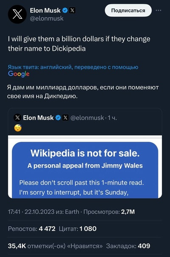
Task: Click the X affiliate badge beside name
Action: pos(72,11)
